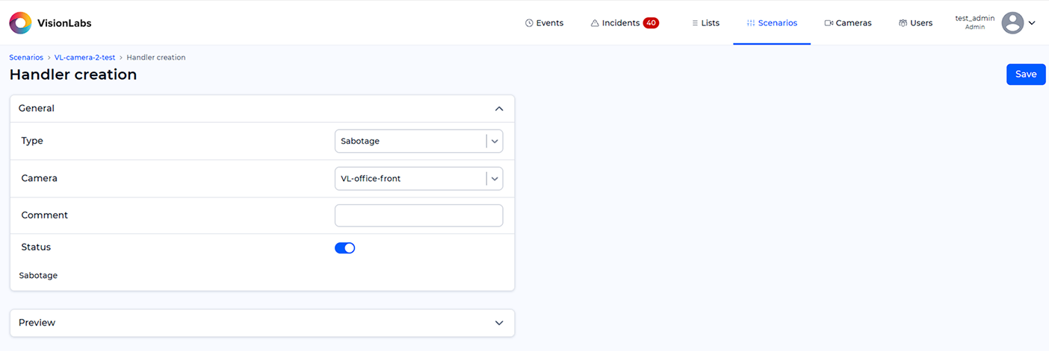Click the General section header title
The height and width of the screenshot is (351, 1049).
37,109
